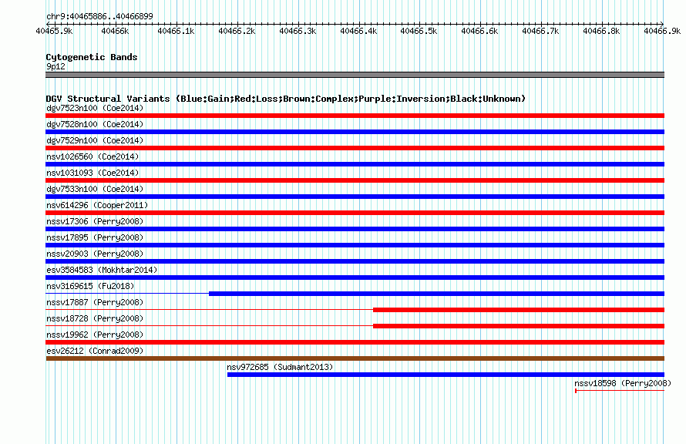The width and height of the screenshot is (686, 444).
Task: Click the Cytogenetic Bands track title
Action: 92,57
